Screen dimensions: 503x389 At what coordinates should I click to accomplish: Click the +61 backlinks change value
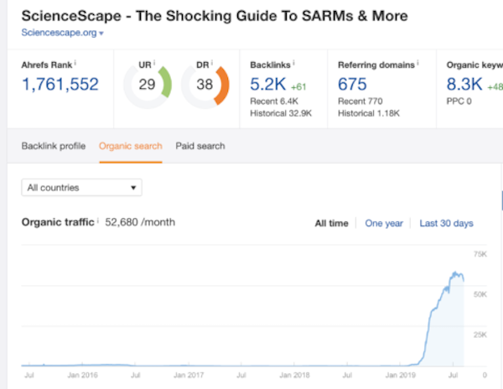(x=298, y=87)
